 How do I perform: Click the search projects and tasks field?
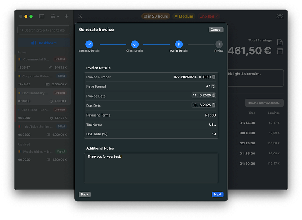click(44, 30)
